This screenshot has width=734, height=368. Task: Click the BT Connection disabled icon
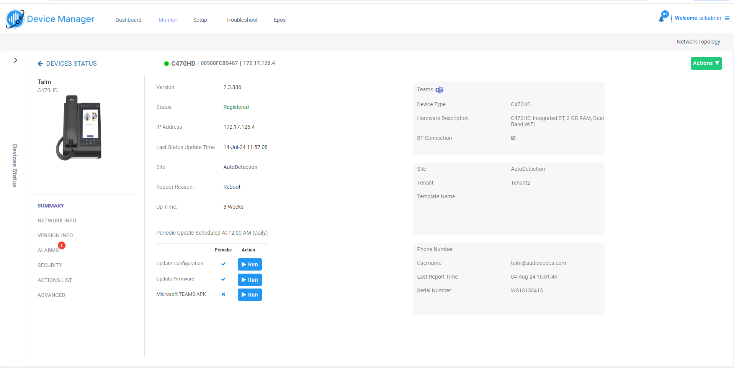(513, 138)
